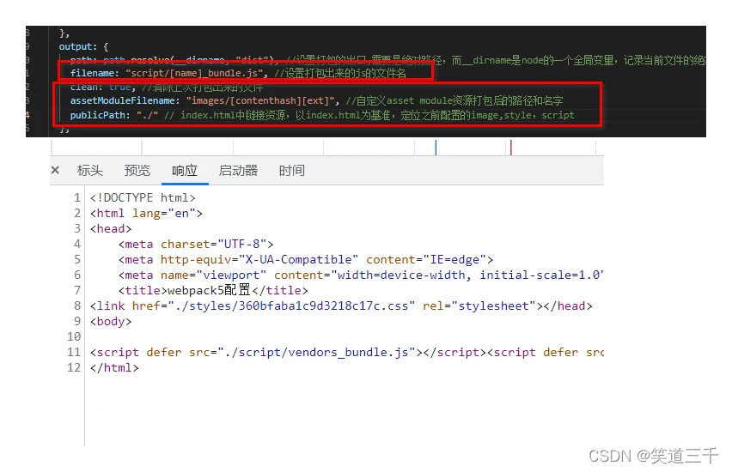Click the X-UA-Compatible meta line

(306, 259)
